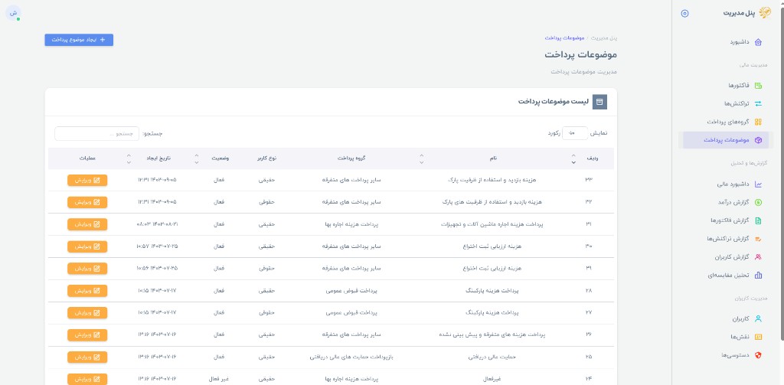Viewport: 784px width, 385px height.
Task: Click group cell بازپرداخت حمایت های مالی دریافتی
Action: pyautogui.click(x=351, y=357)
